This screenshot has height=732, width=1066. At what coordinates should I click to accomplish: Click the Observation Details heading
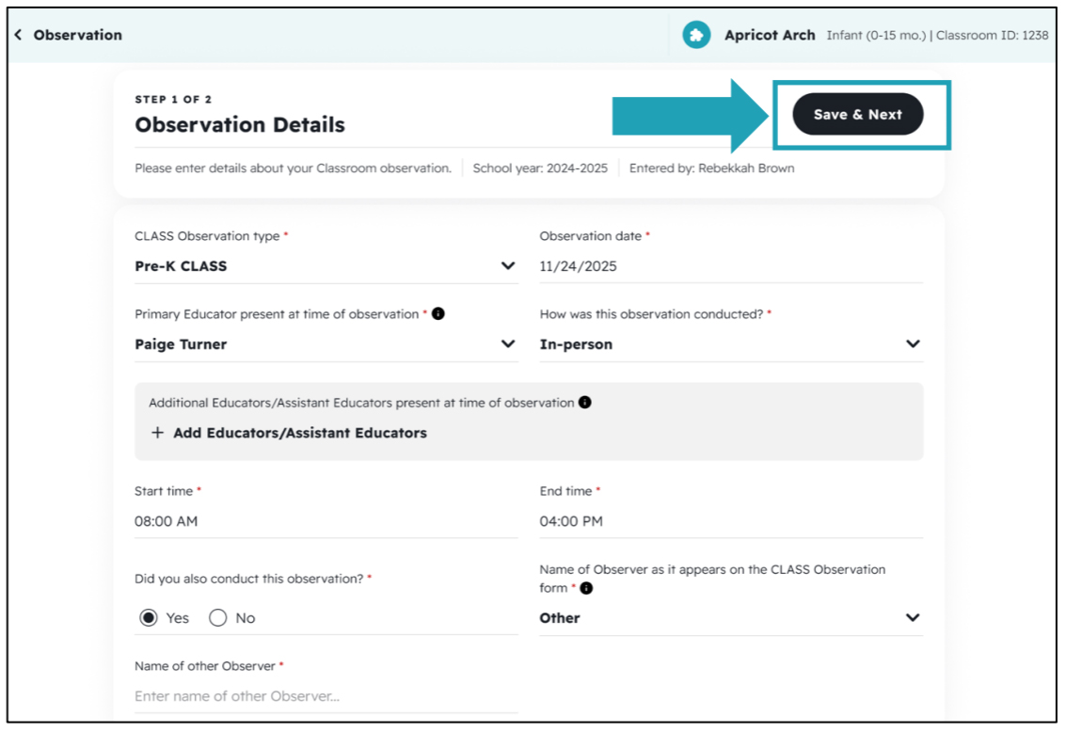(x=240, y=125)
